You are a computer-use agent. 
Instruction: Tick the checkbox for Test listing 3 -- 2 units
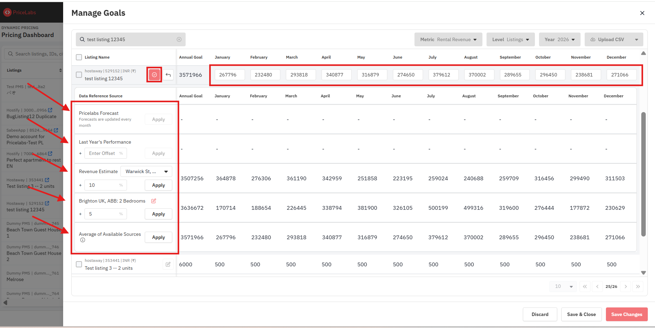[x=79, y=264]
